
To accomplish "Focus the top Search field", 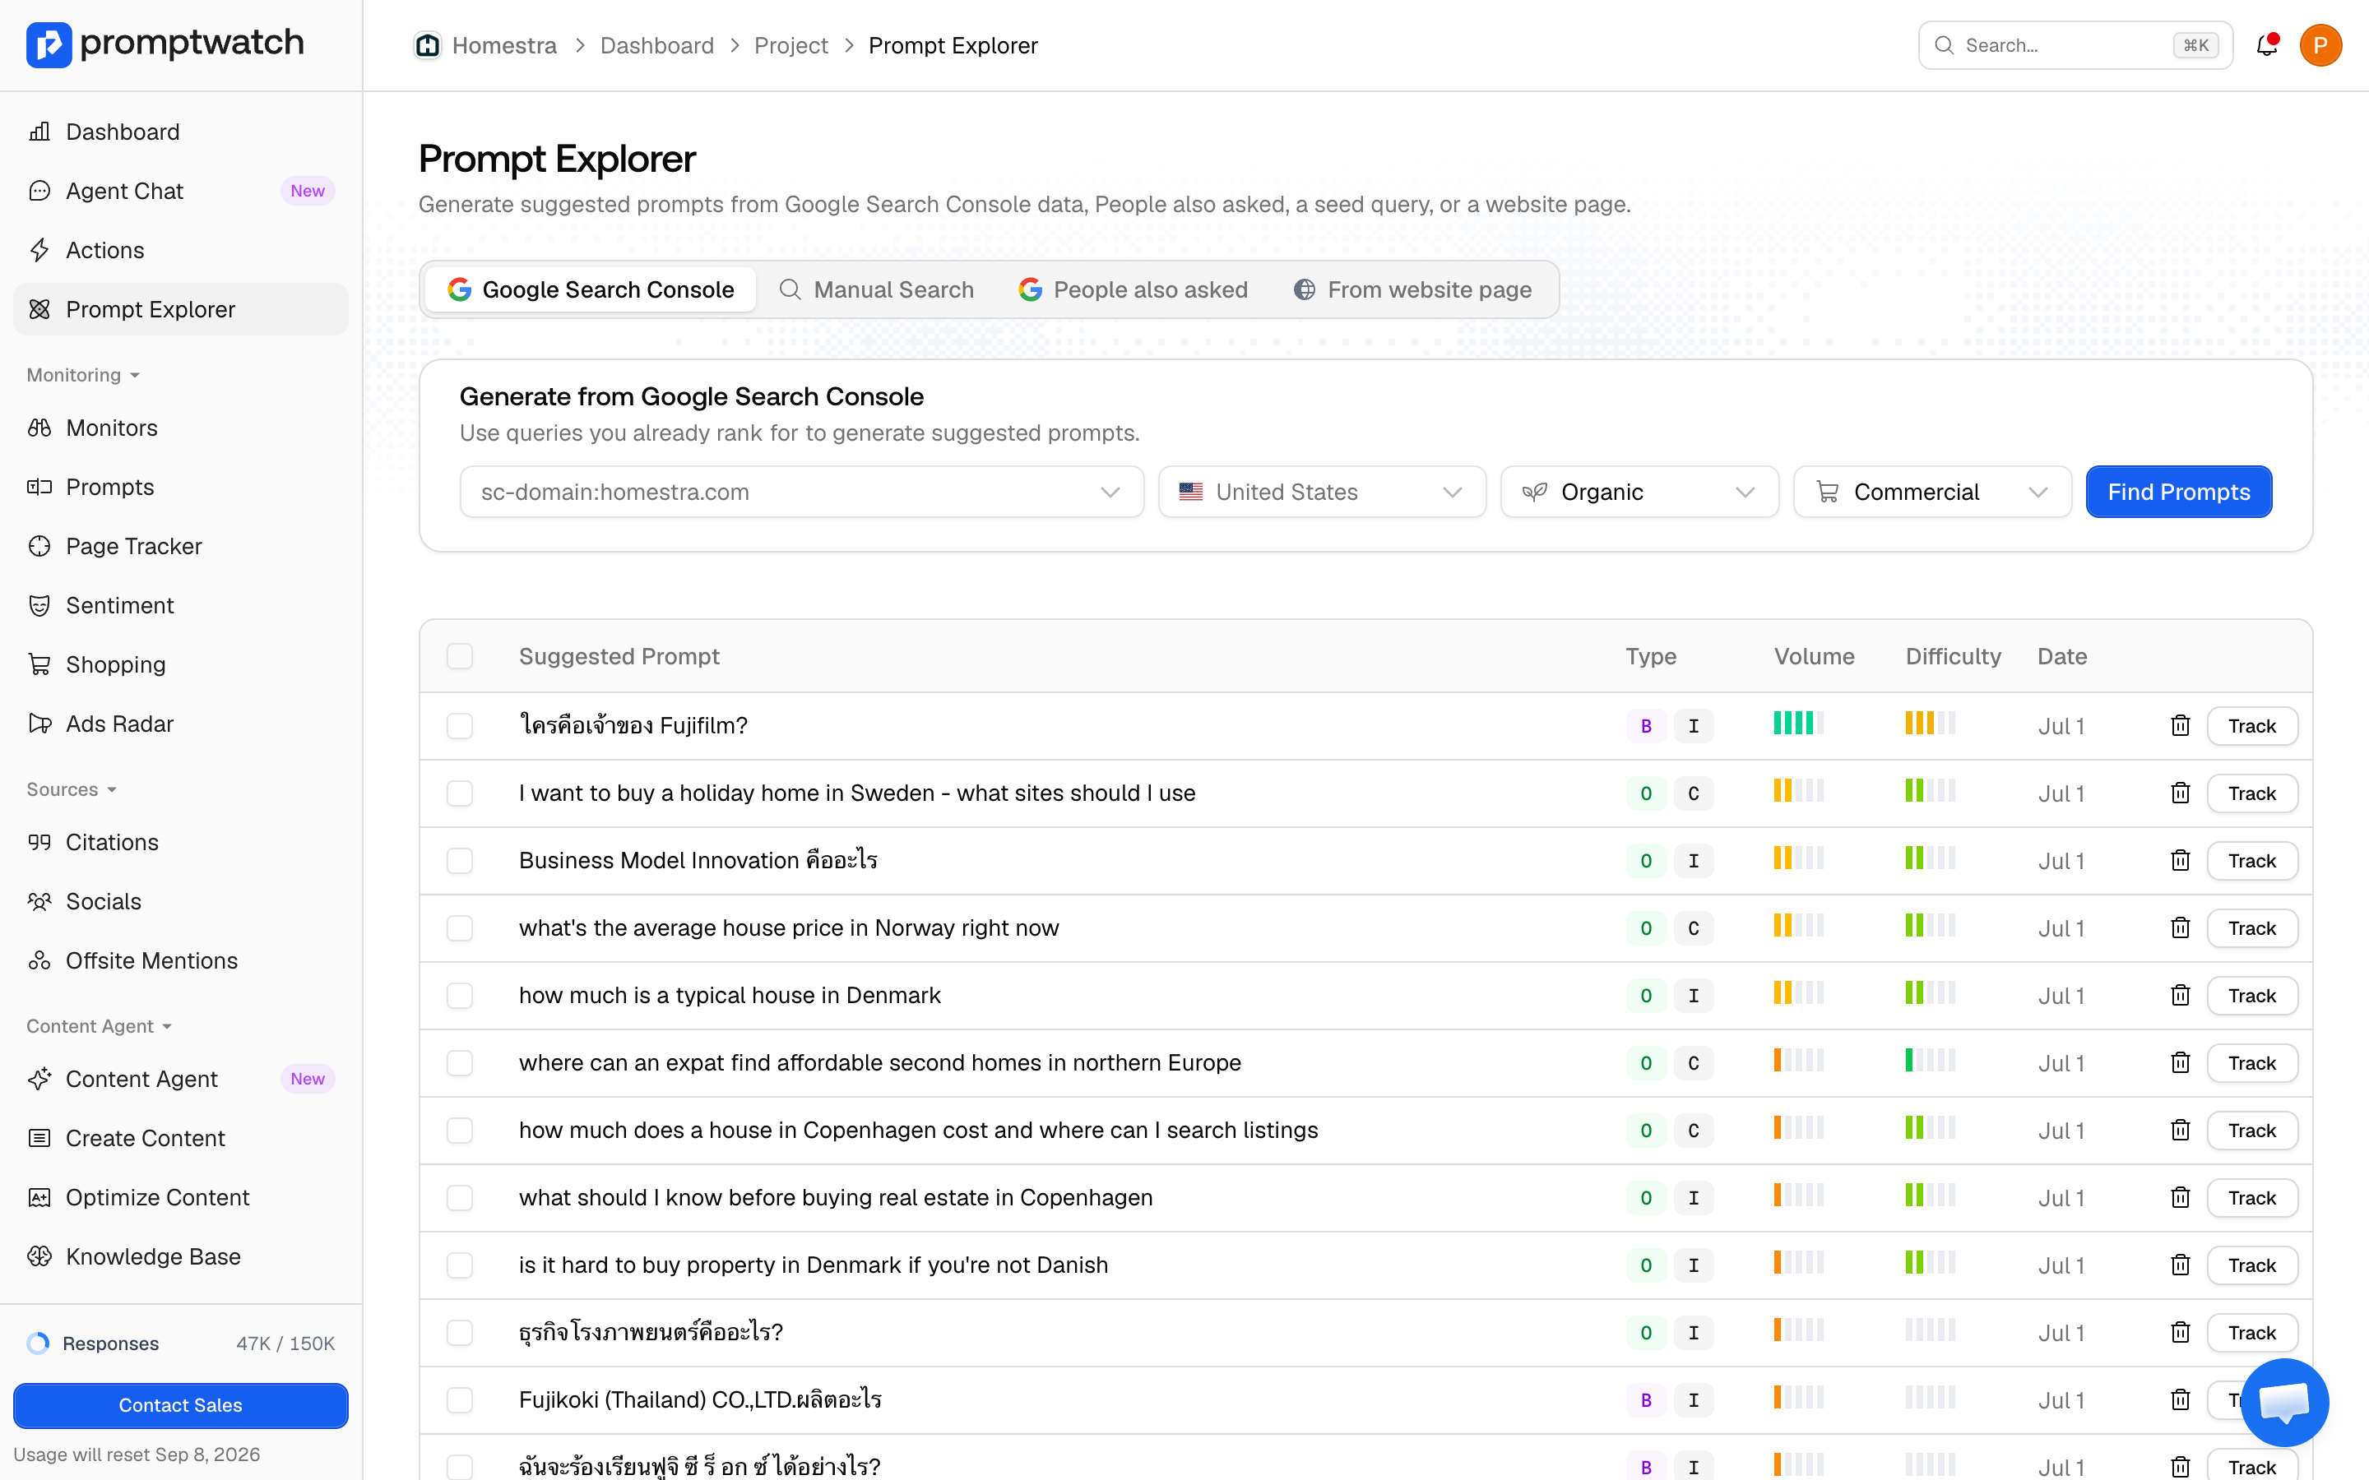I will pyautogui.click(x=2075, y=45).
